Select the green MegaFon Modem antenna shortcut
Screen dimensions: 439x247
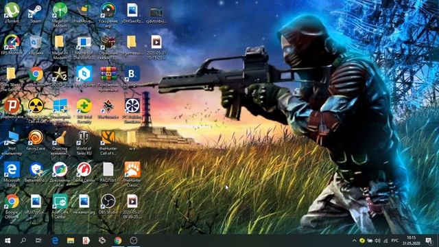pyautogui.click(x=60, y=11)
